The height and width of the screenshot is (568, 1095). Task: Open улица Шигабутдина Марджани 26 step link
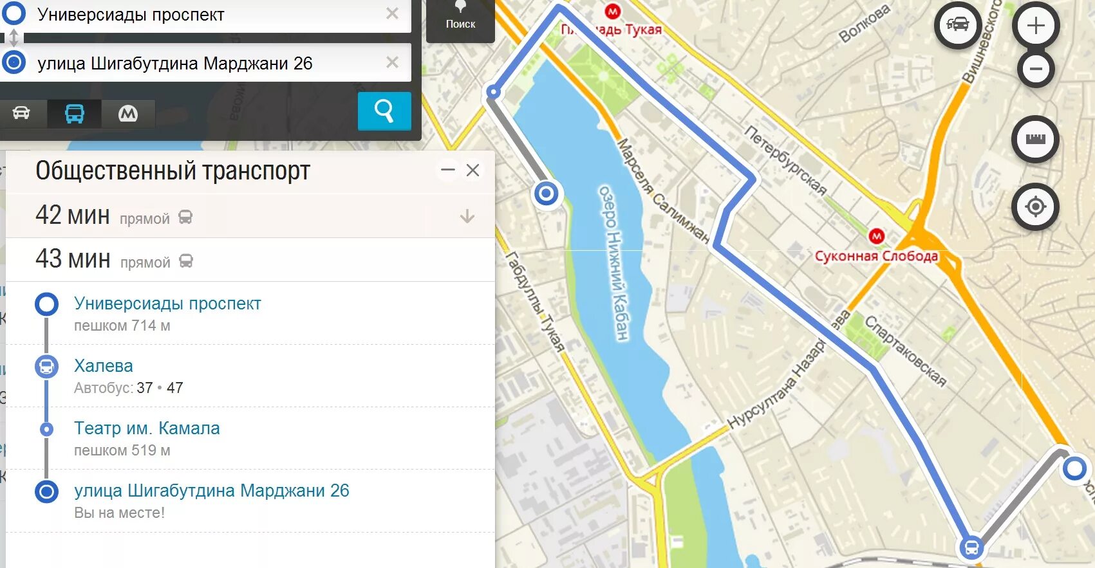212,491
